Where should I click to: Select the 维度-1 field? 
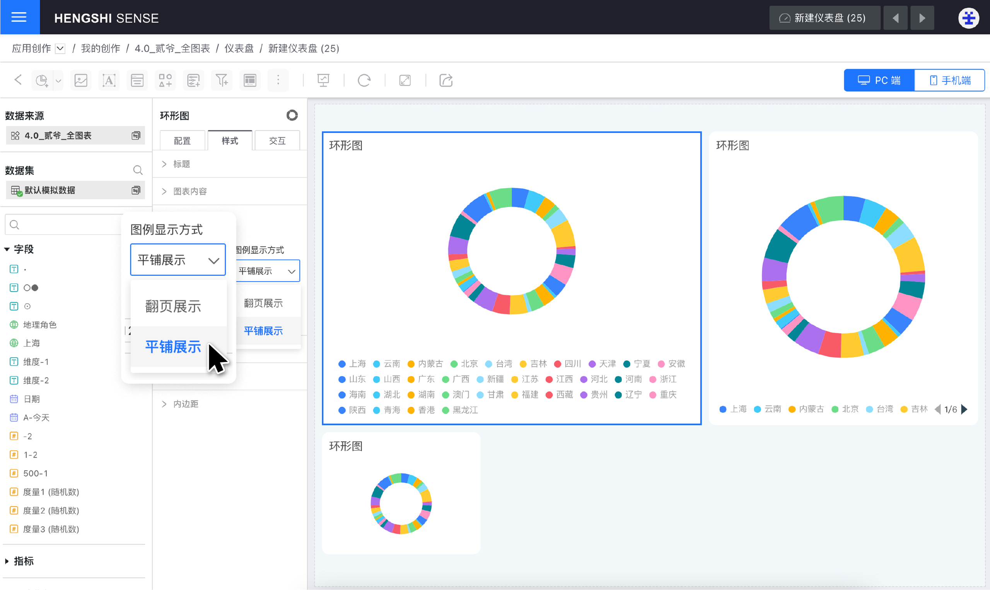[x=36, y=362]
